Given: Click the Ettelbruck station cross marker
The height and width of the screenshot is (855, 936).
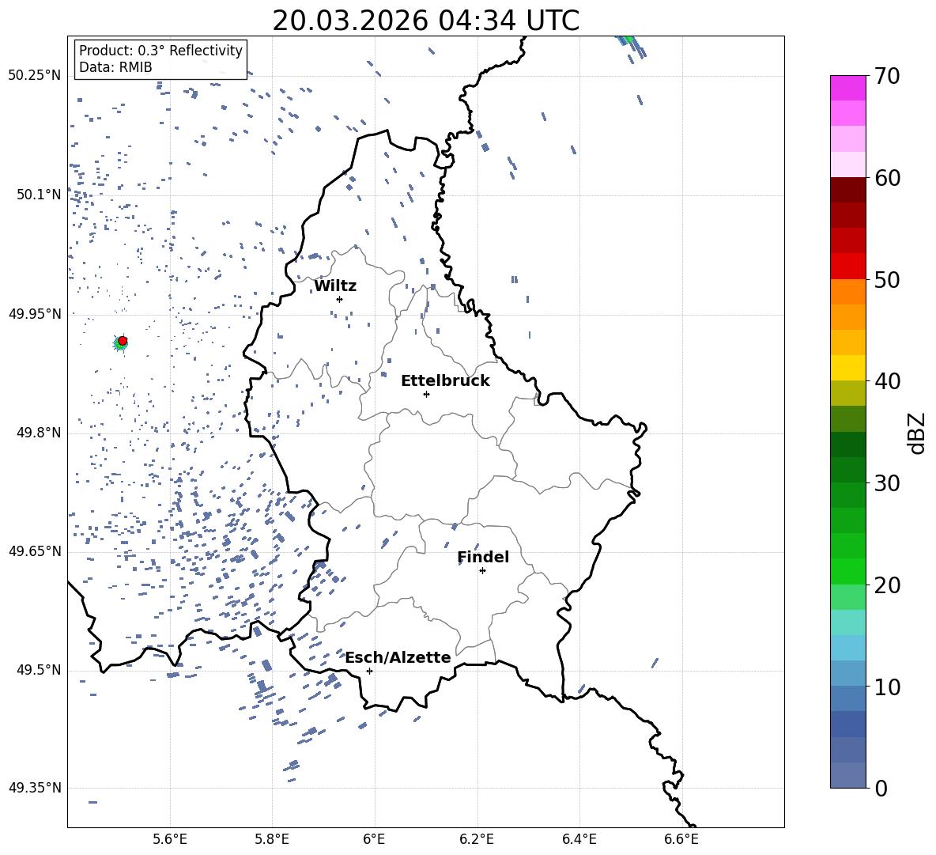Looking at the screenshot, I should (x=426, y=394).
